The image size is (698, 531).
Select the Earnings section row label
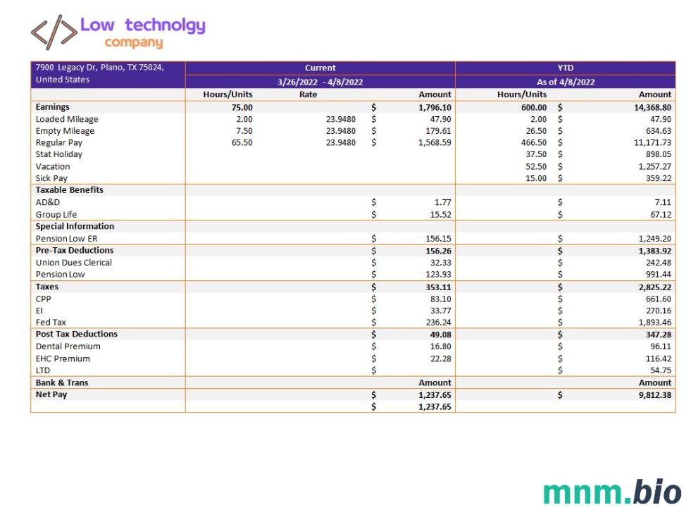click(x=53, y=107)
